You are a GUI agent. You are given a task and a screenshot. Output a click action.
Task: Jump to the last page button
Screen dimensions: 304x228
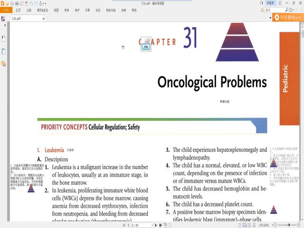(161, 225)
